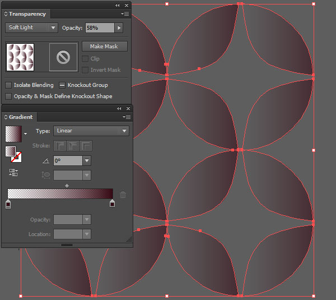This screenshot has width=336, height=300.
Task: Open the Gradient panel options menu
Action: (x=126, y=117)
